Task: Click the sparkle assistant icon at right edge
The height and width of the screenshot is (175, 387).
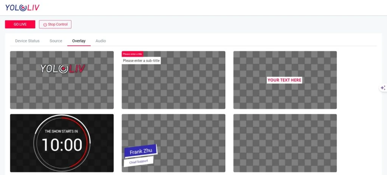Action: point(383,88)
